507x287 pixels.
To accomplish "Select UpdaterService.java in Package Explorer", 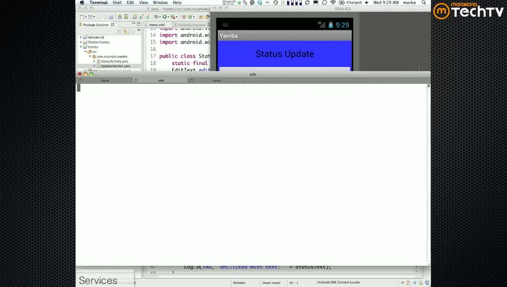I will [x=115, y=66].
